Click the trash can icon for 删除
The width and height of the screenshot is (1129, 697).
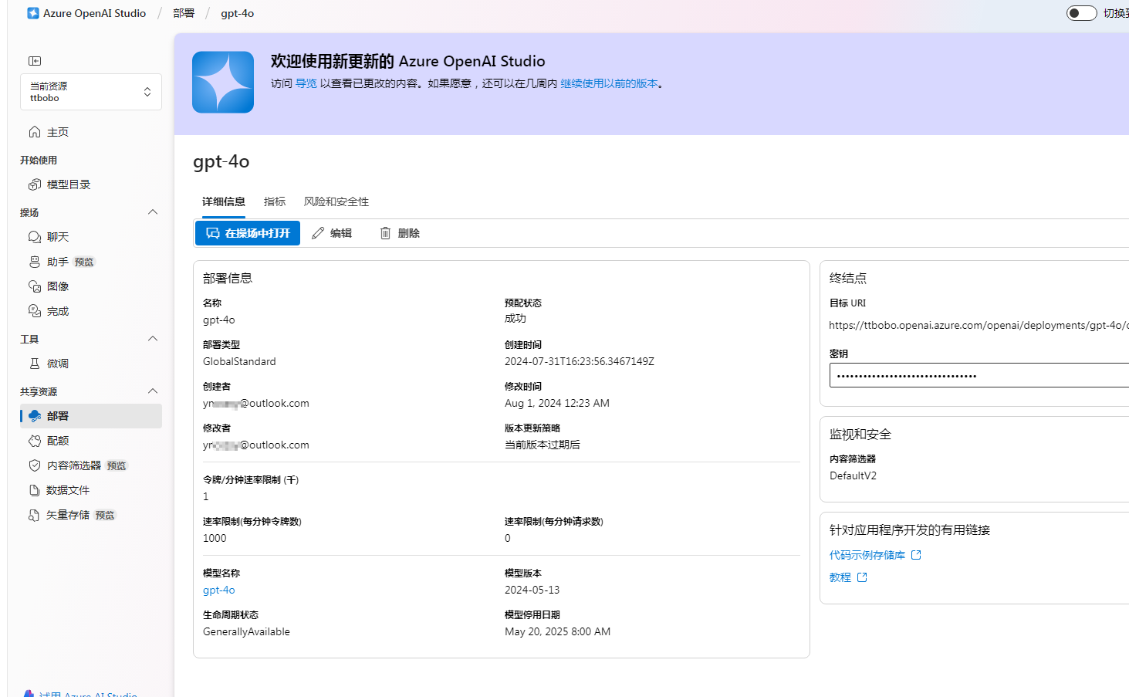(386, 233)
